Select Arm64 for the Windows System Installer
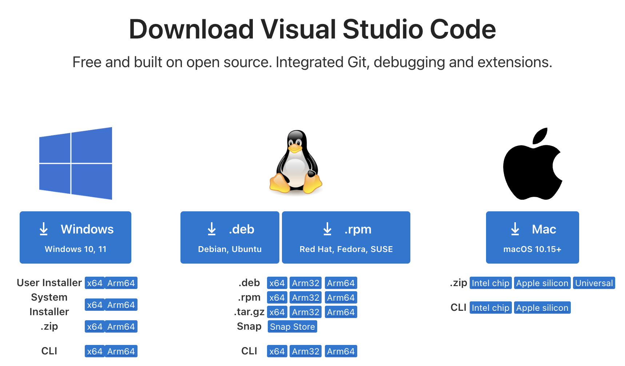This screenshot has height=366, width=625. (x=121, y=305)
